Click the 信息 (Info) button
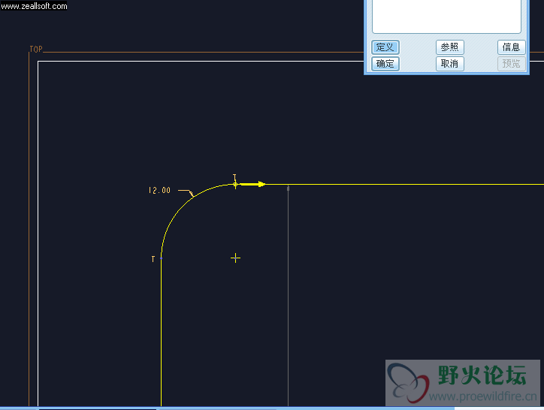The height and width of the screenshot is (410, 544). 512,47
